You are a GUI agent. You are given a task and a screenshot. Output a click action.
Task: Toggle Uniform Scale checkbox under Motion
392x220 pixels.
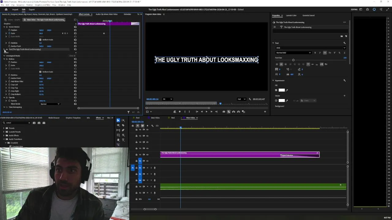pyautogui.click(x=40, y=72)
